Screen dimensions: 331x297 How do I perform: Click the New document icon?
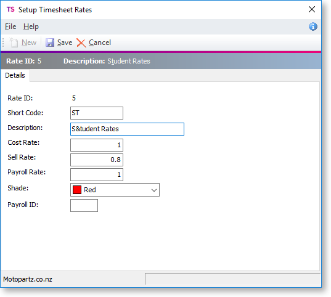14,43
